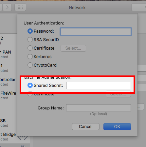The width and height of the screenshot is (146, 147).
Task: Confirm settings with OK button
Action: 117,126
